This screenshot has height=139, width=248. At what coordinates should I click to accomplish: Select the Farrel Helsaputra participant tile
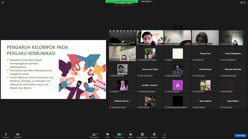pyautogui.click(x=233, y=54)
